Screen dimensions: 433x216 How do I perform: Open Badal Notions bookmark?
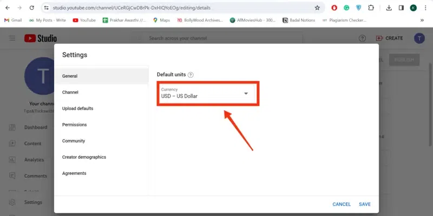point(299,20)
